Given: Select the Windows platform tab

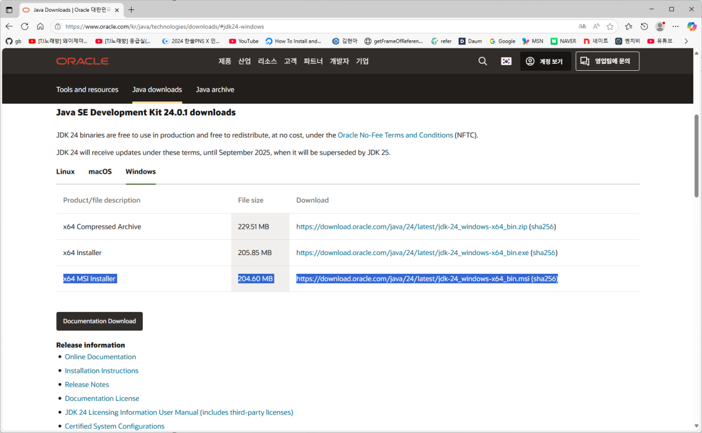Looking at the screenshot, I should (x=140, y=171).
